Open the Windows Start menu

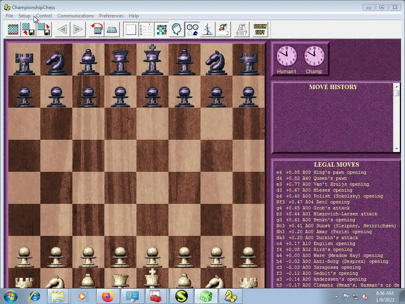tap(11, 296)
